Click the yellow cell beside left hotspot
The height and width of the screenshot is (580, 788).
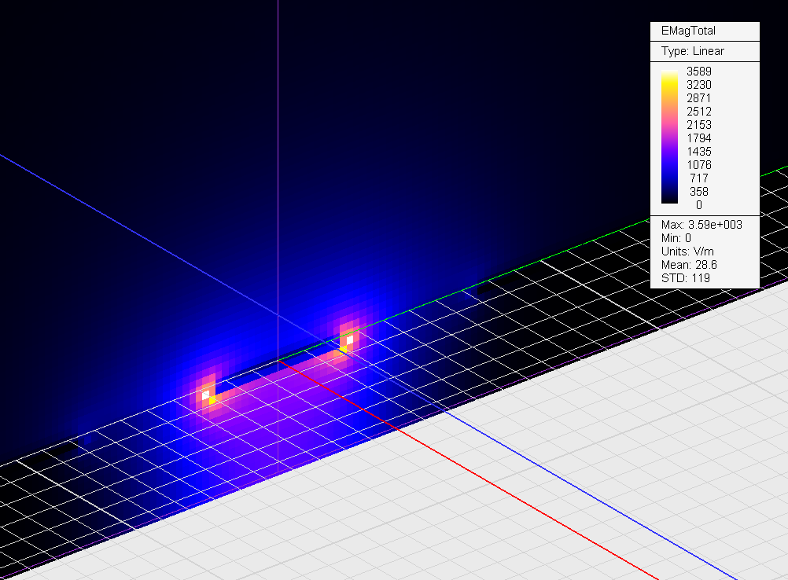[x=212, y=401]
